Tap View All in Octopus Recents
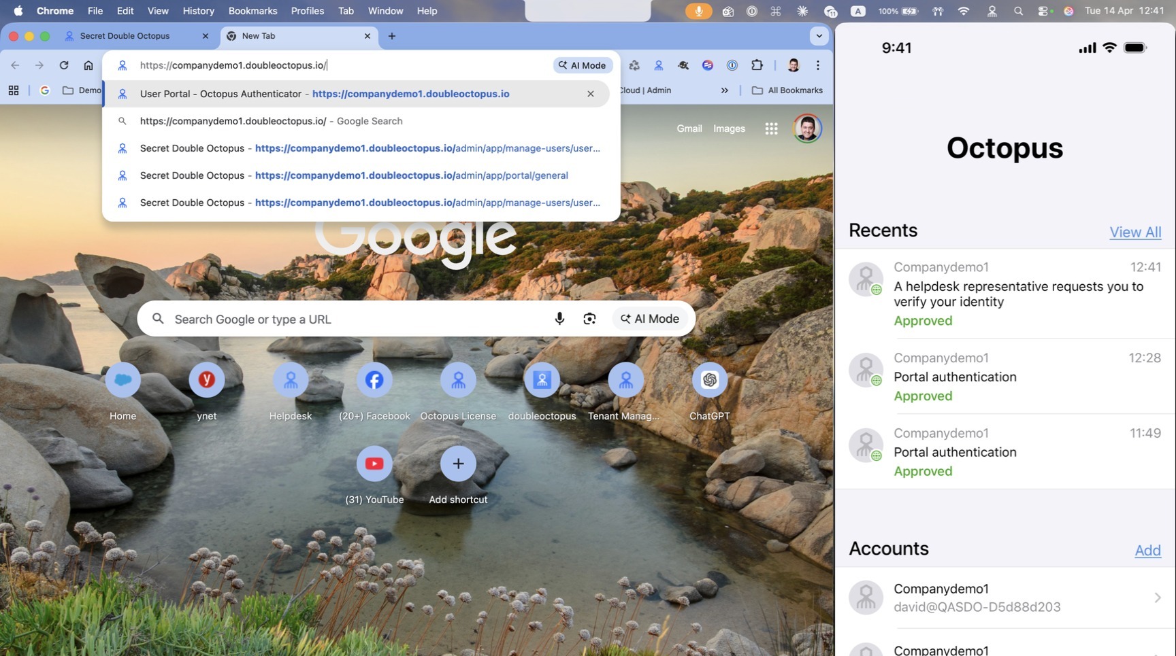Image resolution: width=1176 pixels, height=656 pixels. pos(1135,232)
